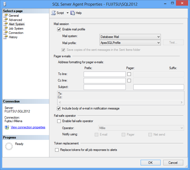Click the General page icon
The height and width of the screenshot is (170, 190).
coord(5,16)
